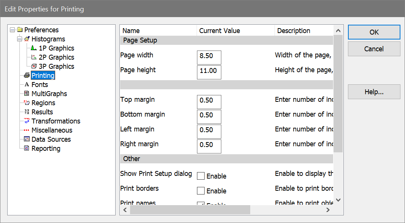Click the 2P Graphics scatter icon
Image resolution: width=405 pixels, height=223 pixels.
[x=34, y=57]
